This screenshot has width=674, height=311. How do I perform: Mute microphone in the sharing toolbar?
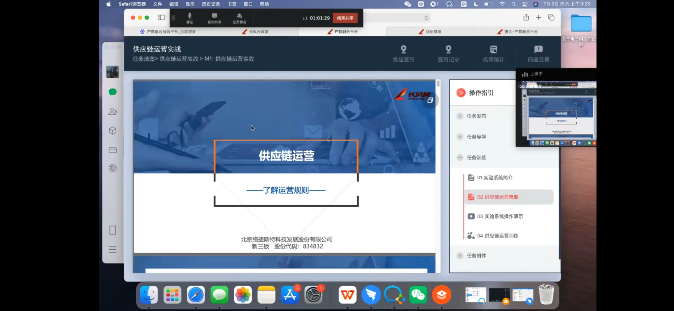click(x=190, y=18)
